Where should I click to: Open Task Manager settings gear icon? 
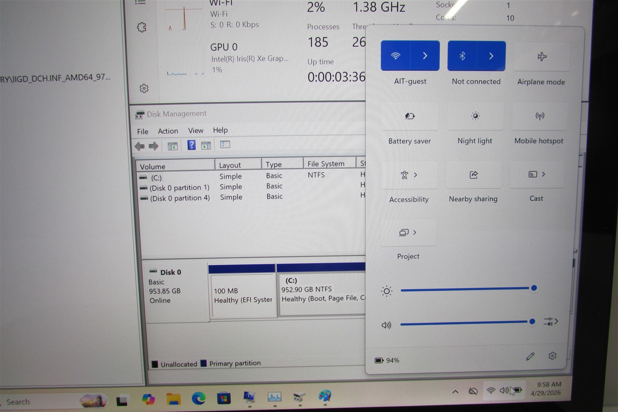coord(144,88)
